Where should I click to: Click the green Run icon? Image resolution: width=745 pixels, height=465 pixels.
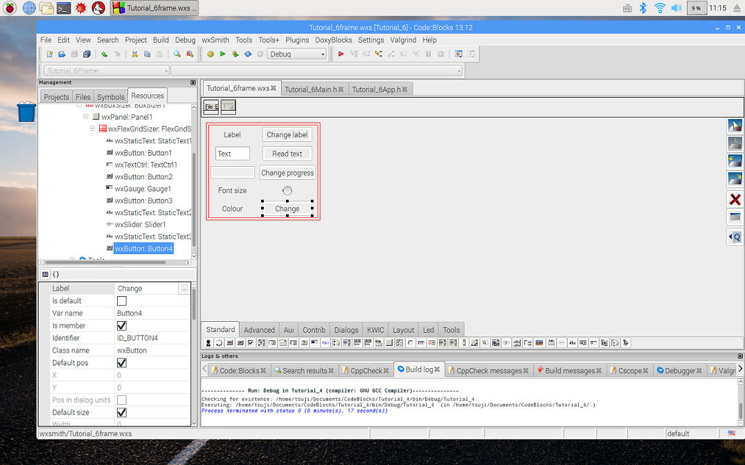click(x=222, y=54)
